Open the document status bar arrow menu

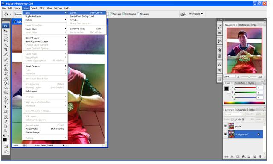[x=64, y=145]
